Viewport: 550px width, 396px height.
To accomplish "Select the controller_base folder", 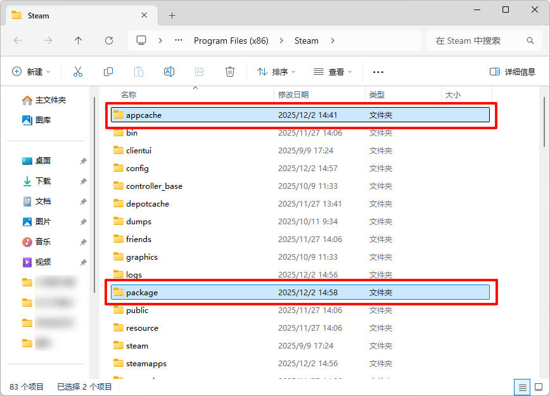I will coord(300,186).
